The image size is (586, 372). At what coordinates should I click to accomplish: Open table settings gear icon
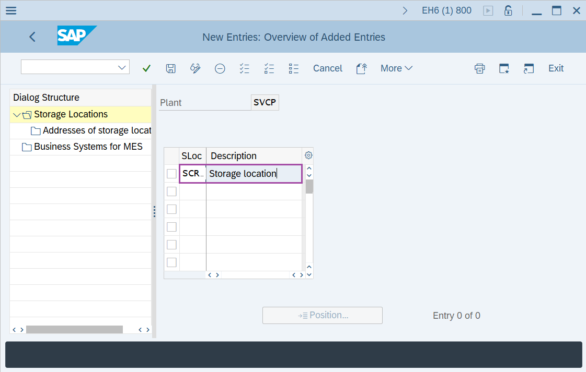(308, 155)
